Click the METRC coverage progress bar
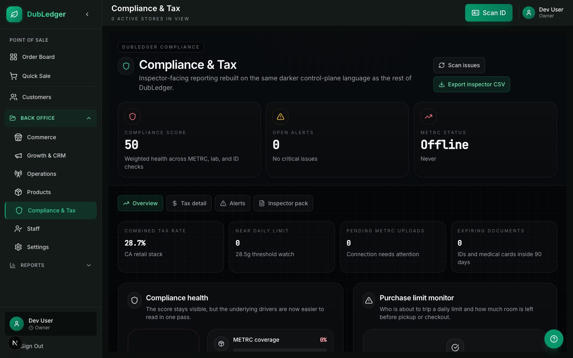This screenshot has height=358, width=573. (x=280, y=350)
